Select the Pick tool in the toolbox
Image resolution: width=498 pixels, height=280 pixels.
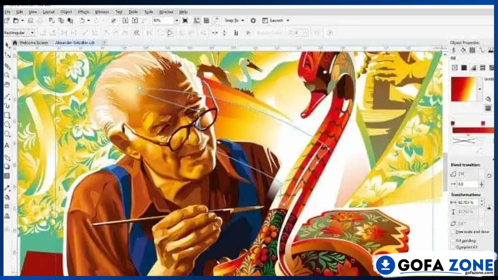(x=7, y=45)
